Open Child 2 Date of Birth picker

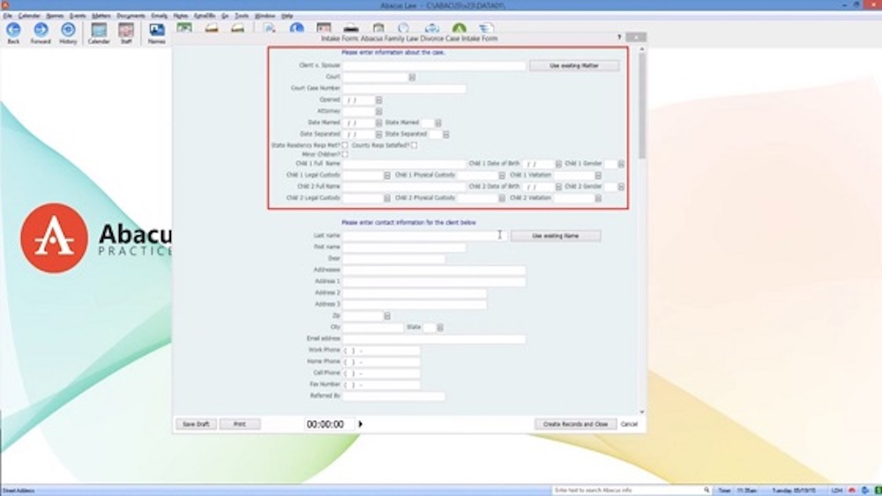558,187
